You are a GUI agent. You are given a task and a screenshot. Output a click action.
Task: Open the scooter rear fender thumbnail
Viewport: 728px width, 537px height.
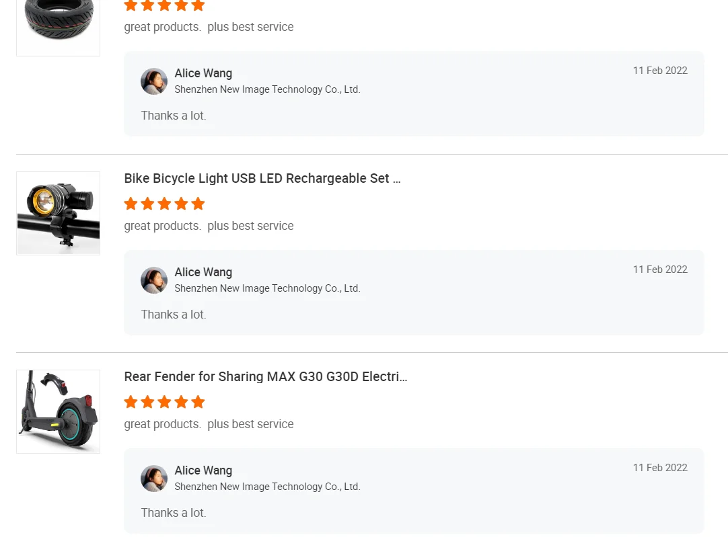click(x=58, y=411)
